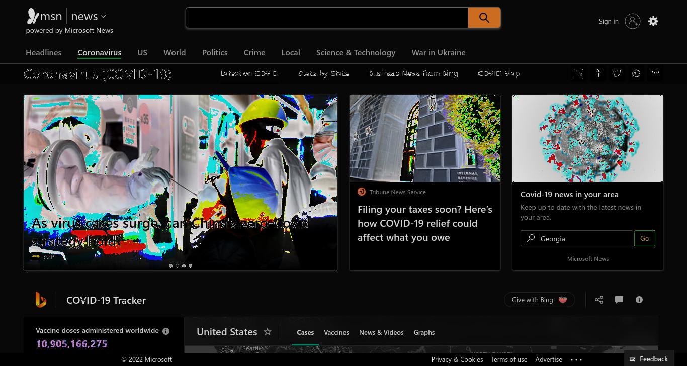This screenshot has height=366, width=687.
Task: Open Terms of use footer link
Action: [x=509, y=359]
